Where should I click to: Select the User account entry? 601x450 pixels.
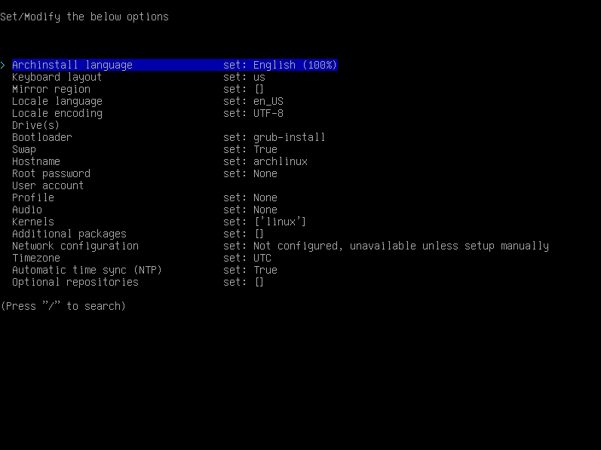(48, 185)
